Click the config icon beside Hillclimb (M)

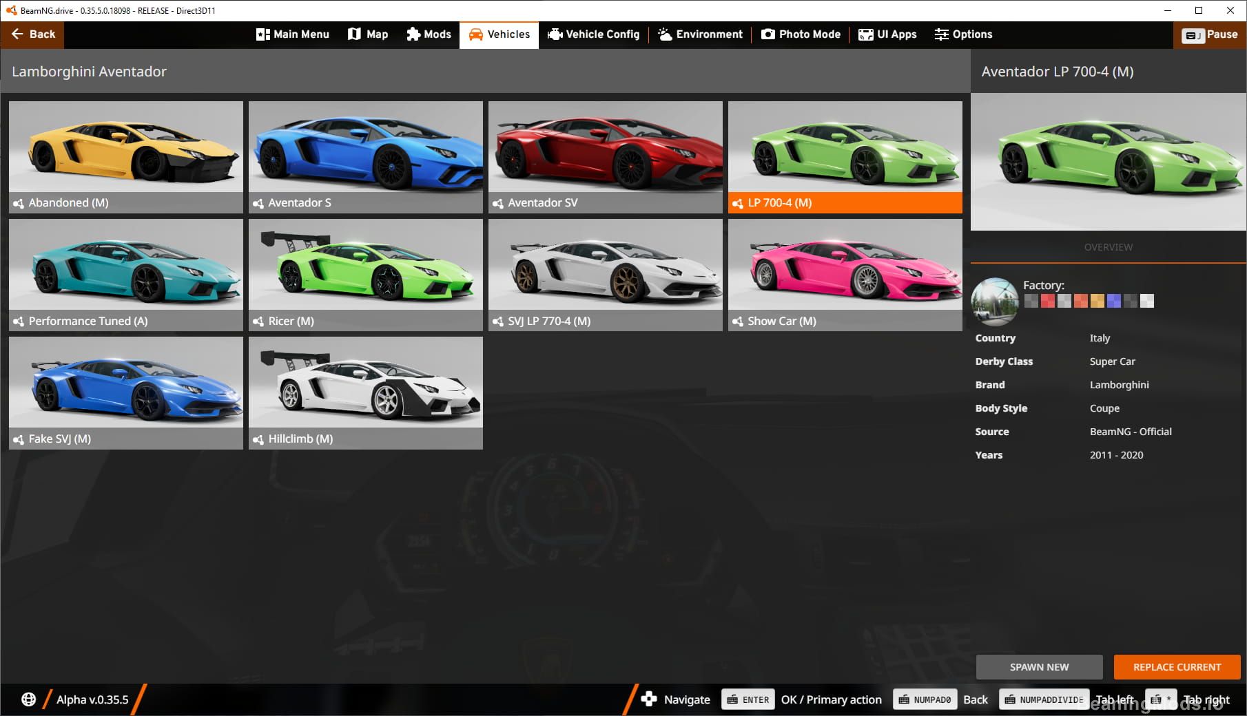[x=258, y=439]
